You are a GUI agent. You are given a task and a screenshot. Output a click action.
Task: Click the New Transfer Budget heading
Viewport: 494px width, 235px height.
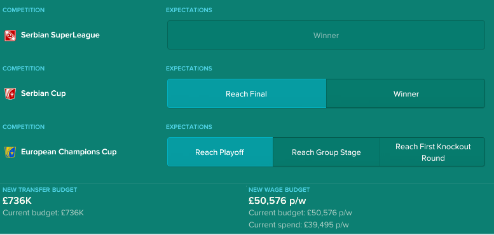[x=39, y=190]
